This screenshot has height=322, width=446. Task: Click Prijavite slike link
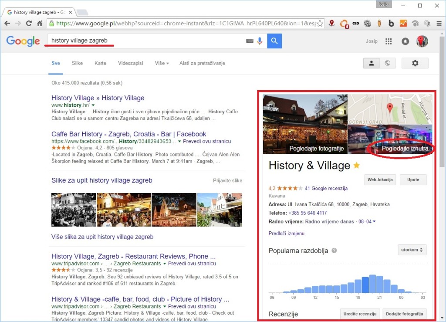pyautogui.click(x=227, y=181)
